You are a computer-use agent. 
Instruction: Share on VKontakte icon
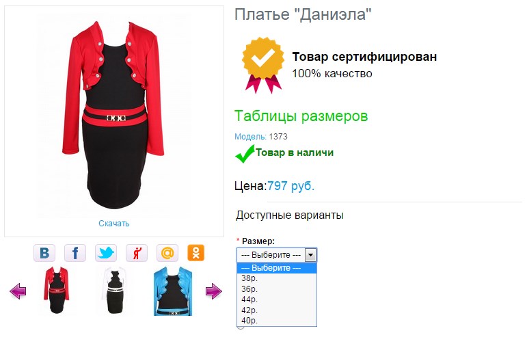[x=44, y=253]
